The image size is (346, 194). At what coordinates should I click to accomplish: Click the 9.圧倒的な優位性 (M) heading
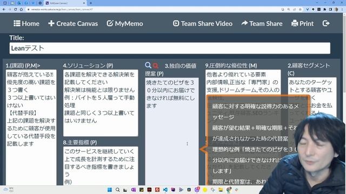click(x=231, y=66)
